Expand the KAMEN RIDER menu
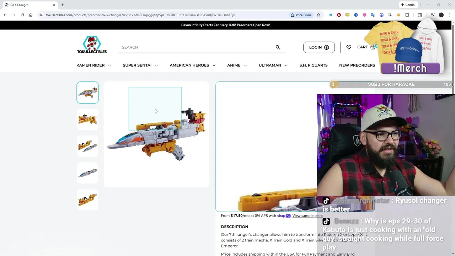 (x=94, y=65)
